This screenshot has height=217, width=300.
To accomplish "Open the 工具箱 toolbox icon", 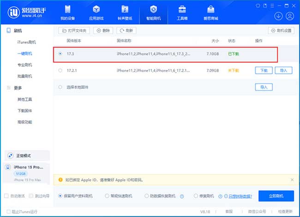I will (x=182, y=9).
